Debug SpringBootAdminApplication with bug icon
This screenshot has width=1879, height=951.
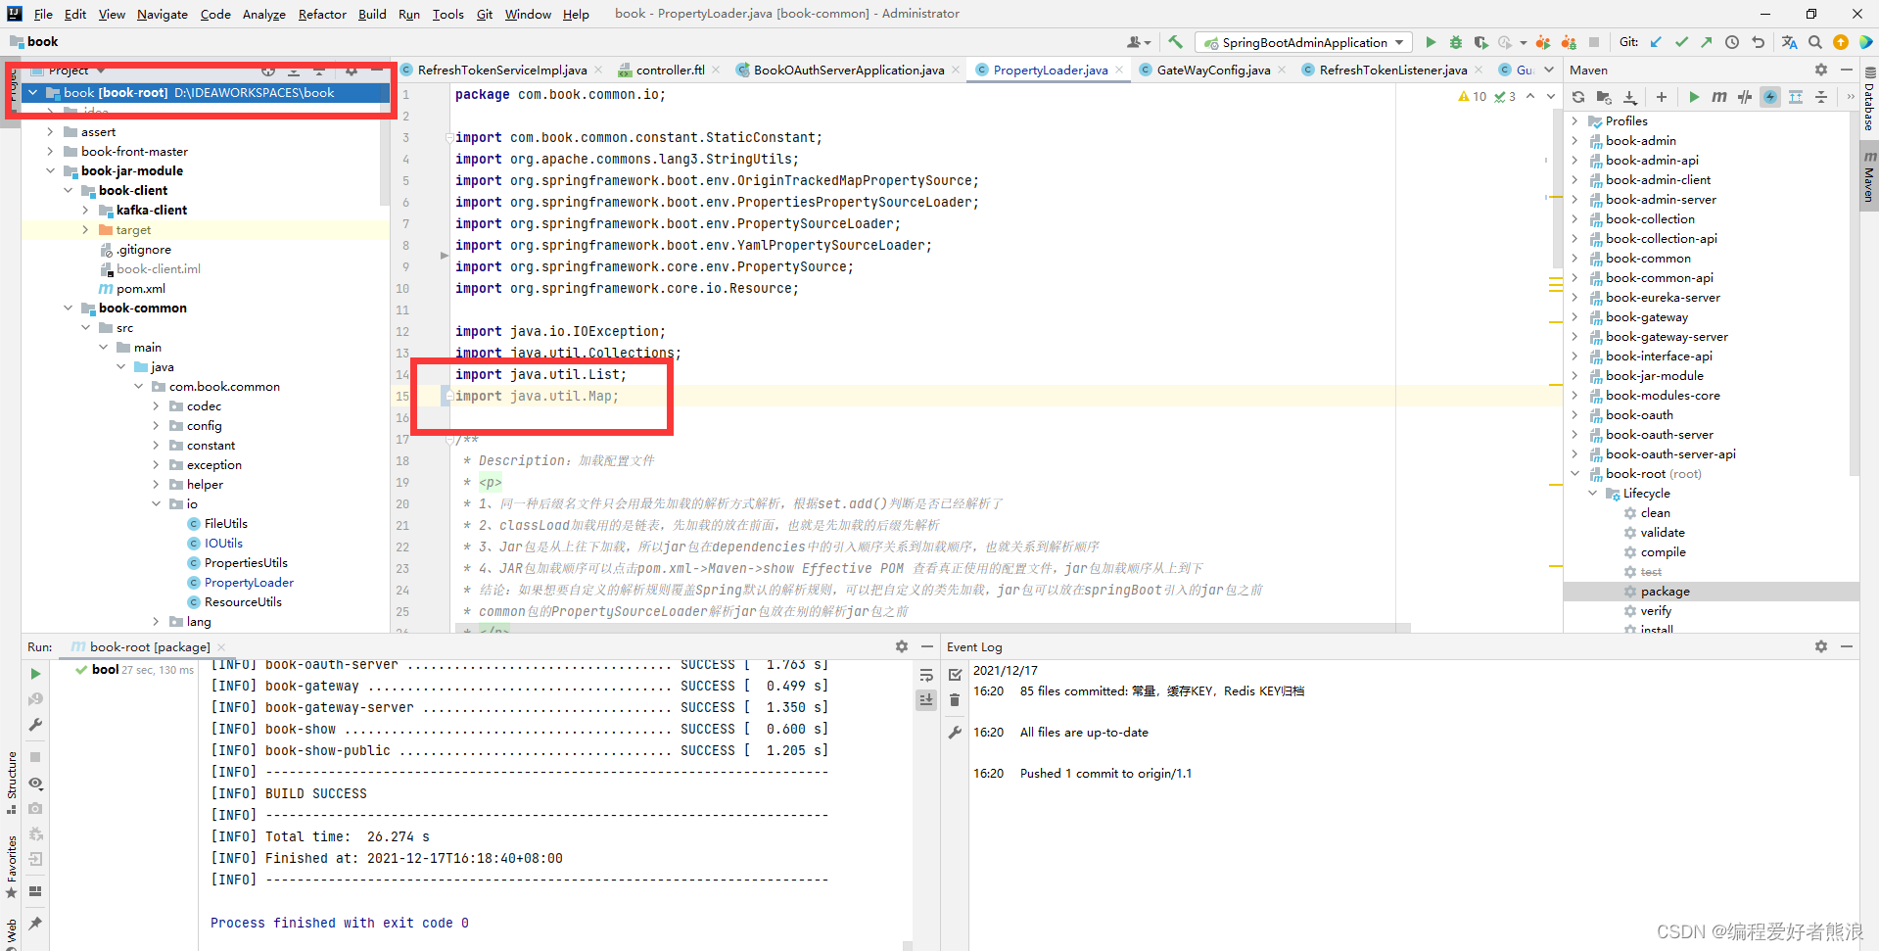click(x=1456, y=42)
